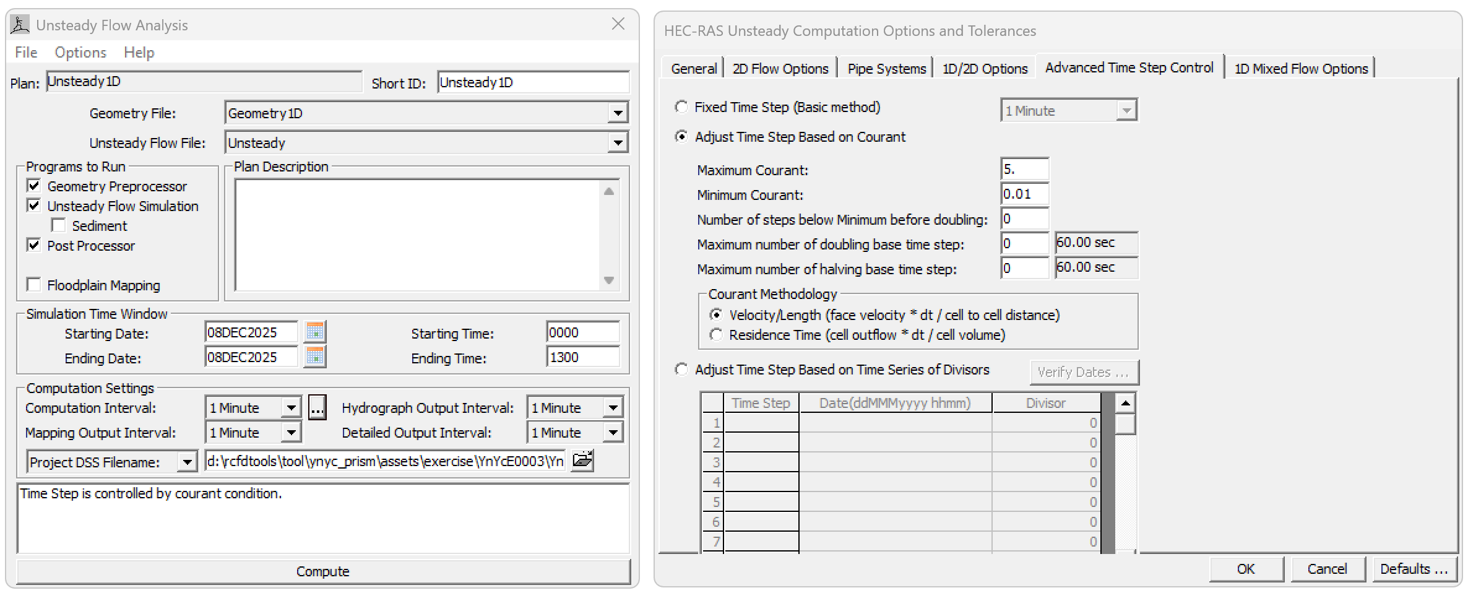Open computation interval options ellipsis button
1468x593 pixels.
[317, 407]
